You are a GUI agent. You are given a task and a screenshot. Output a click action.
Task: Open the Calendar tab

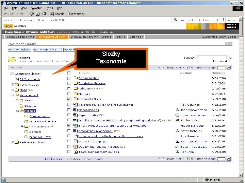point(136,37)
